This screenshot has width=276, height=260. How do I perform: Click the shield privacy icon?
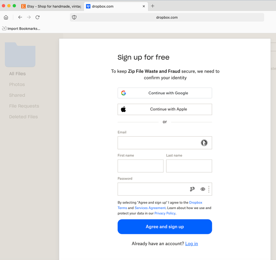[74, 17]
